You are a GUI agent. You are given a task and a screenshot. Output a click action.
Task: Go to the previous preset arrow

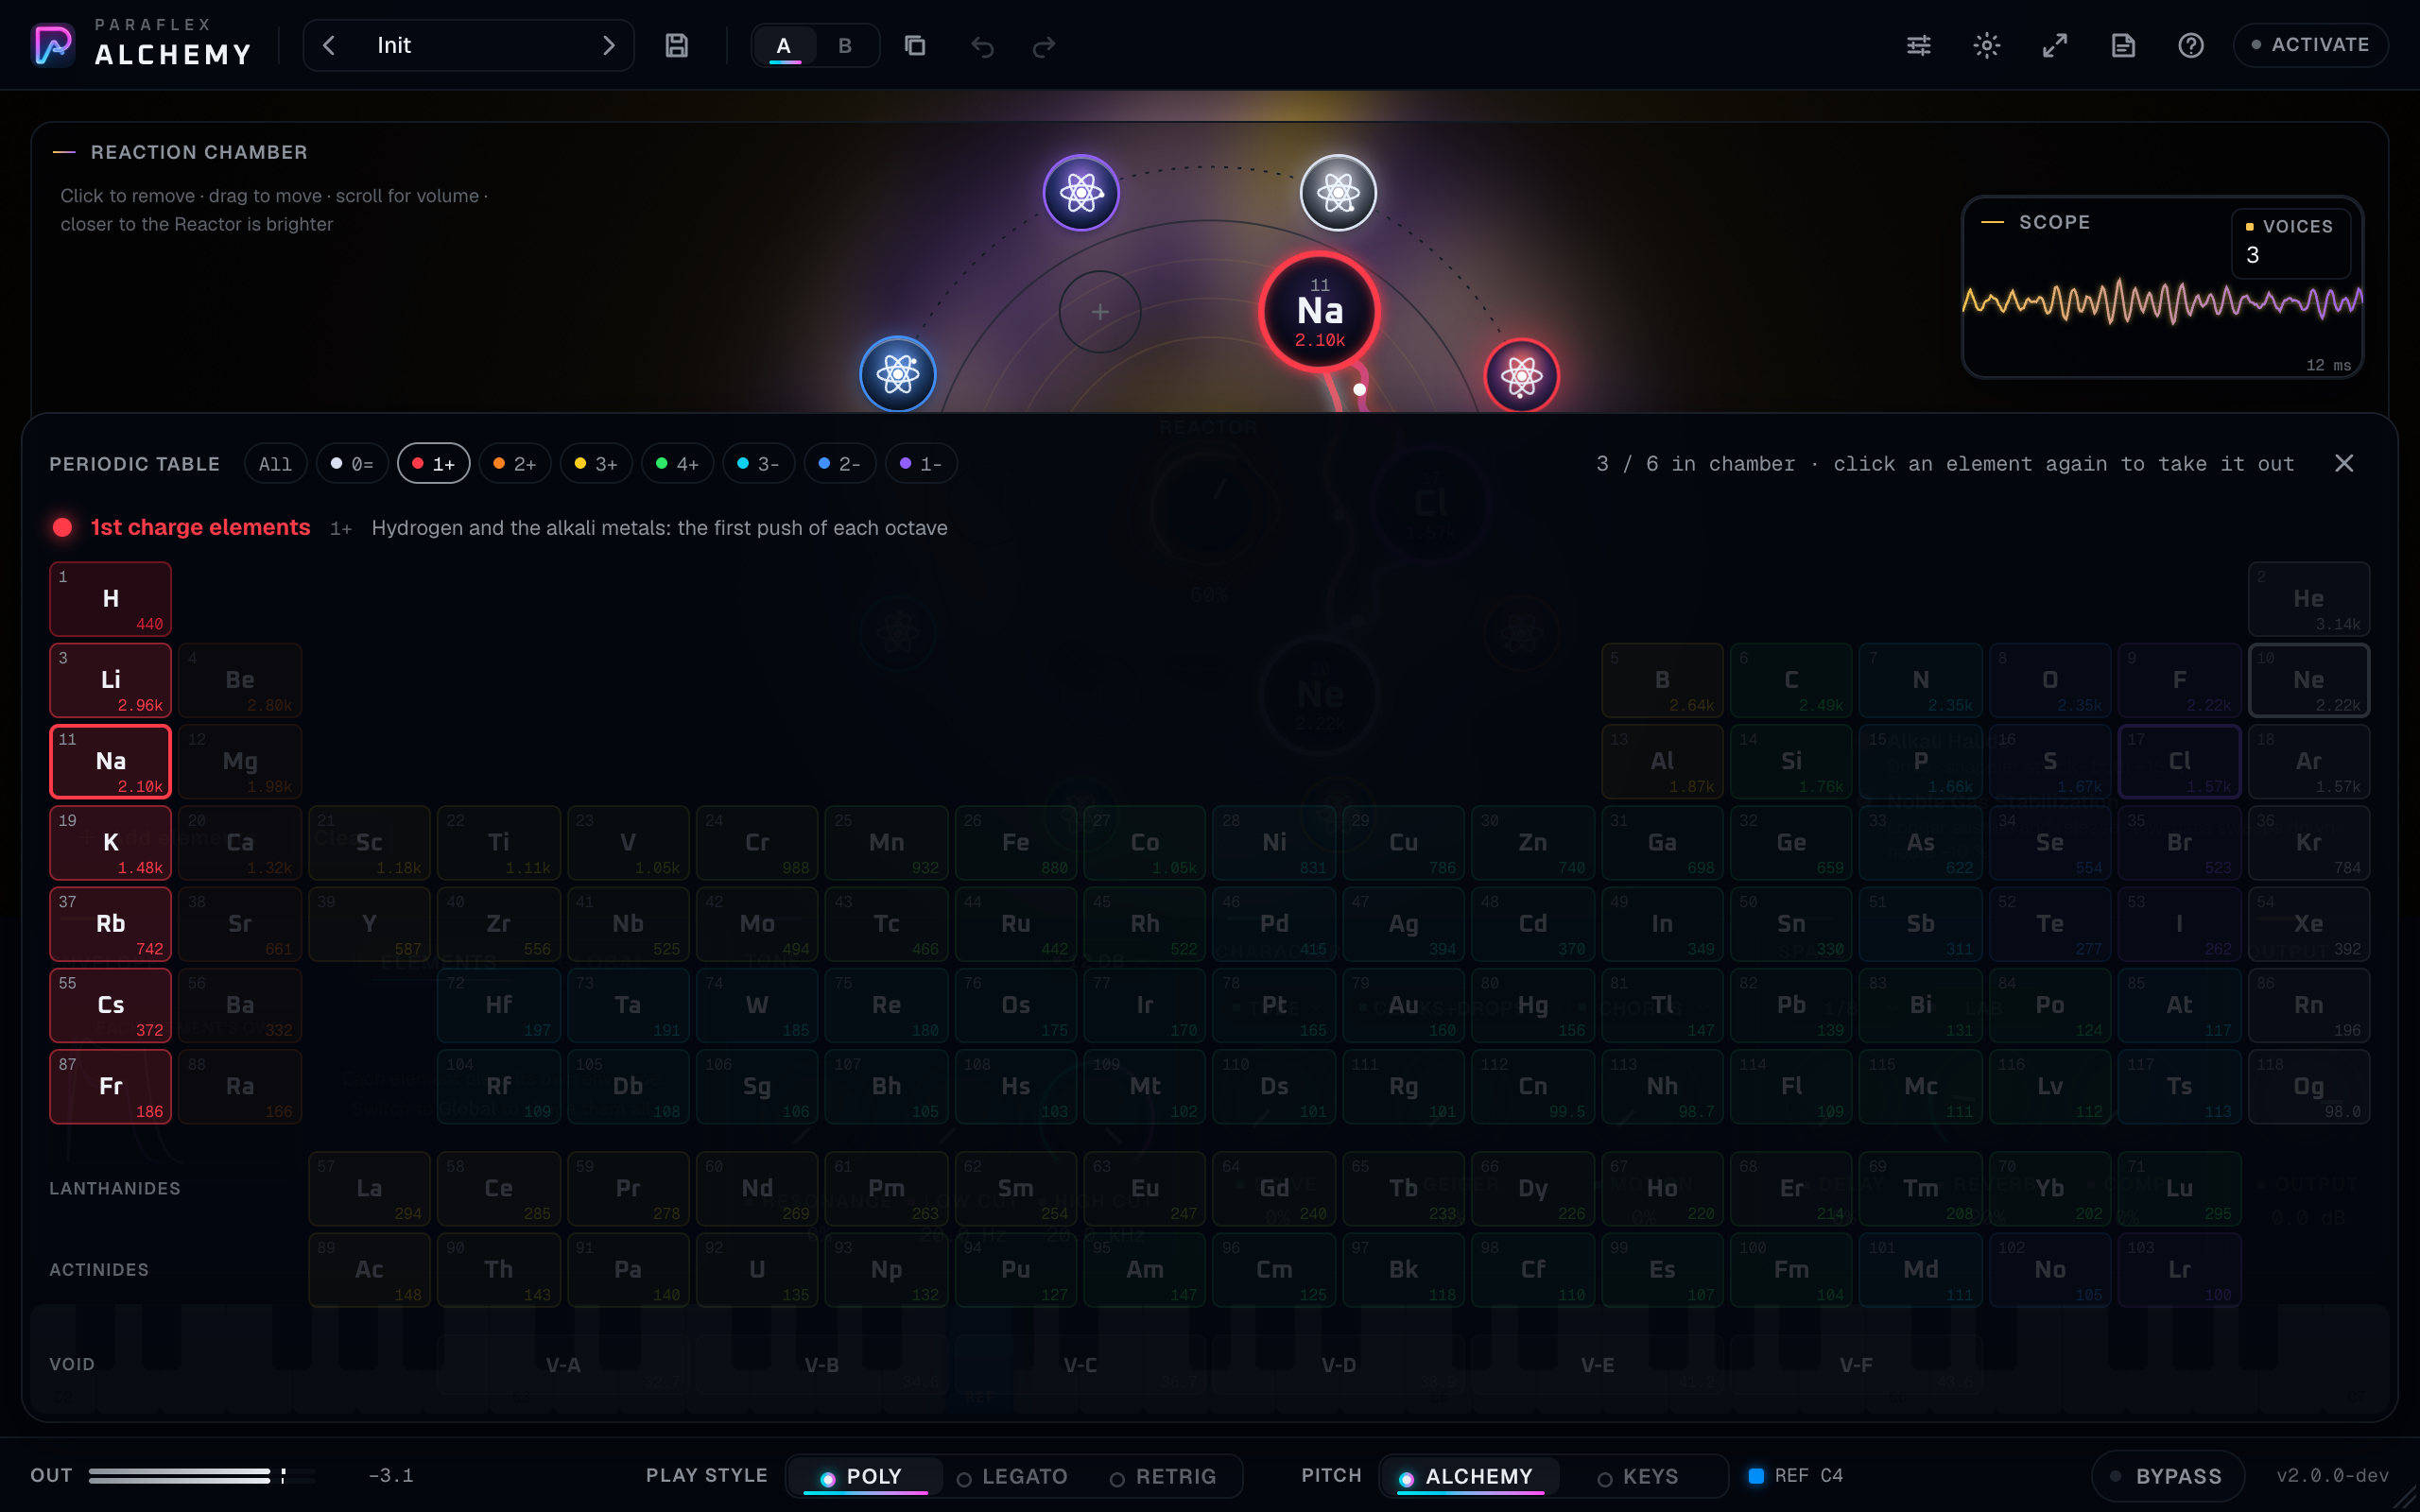[329, 45]
